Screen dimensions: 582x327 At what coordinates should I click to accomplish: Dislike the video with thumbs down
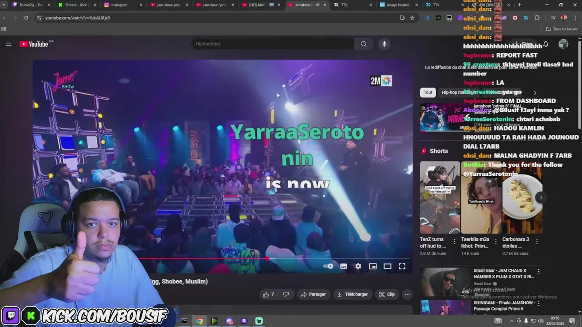pyautogui.click(x=286, y=294)
